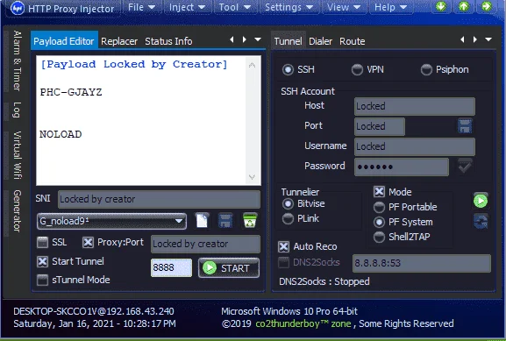This screenshot has width=506, height=341.
Task: Open the Inject menu
Action: [x=187, y=7]
